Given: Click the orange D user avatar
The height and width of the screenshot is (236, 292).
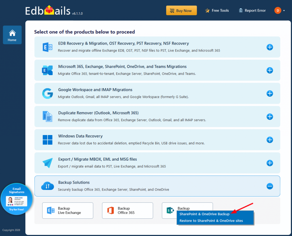Looking at the screenshot, I should pyautogui.click(x=278, y=11).
